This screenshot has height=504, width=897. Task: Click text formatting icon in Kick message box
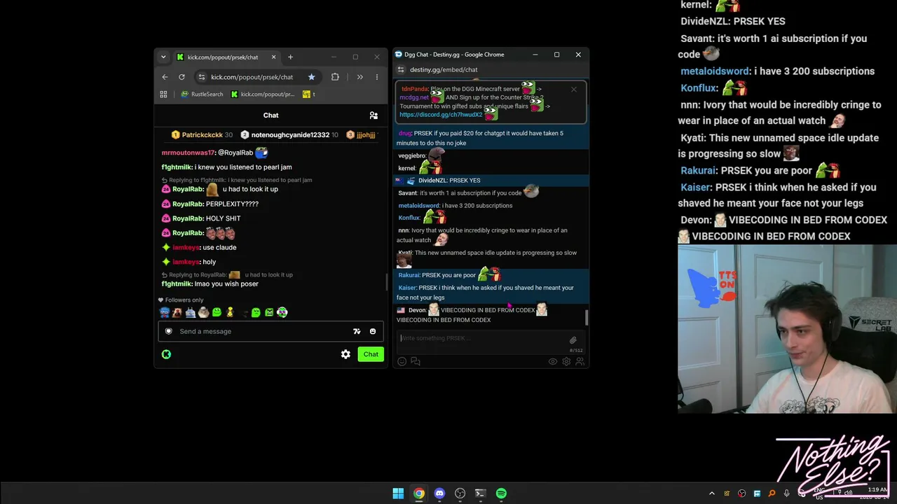pyautogui.click(x=357, y=331)
